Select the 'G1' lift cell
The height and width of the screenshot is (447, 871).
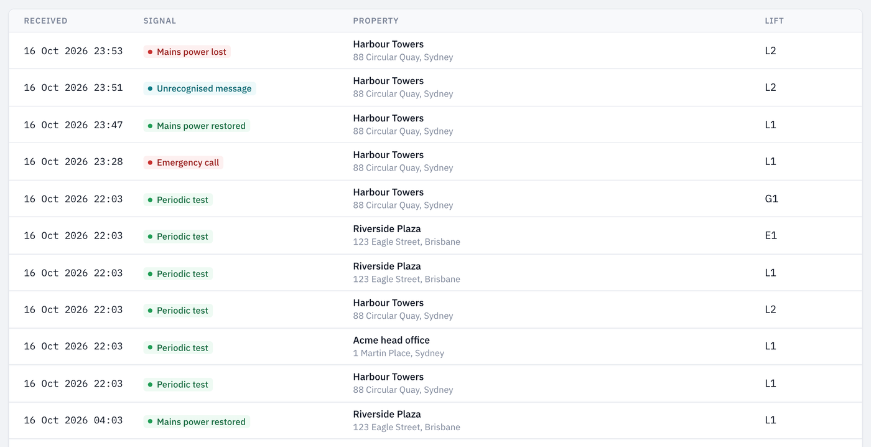771,199
